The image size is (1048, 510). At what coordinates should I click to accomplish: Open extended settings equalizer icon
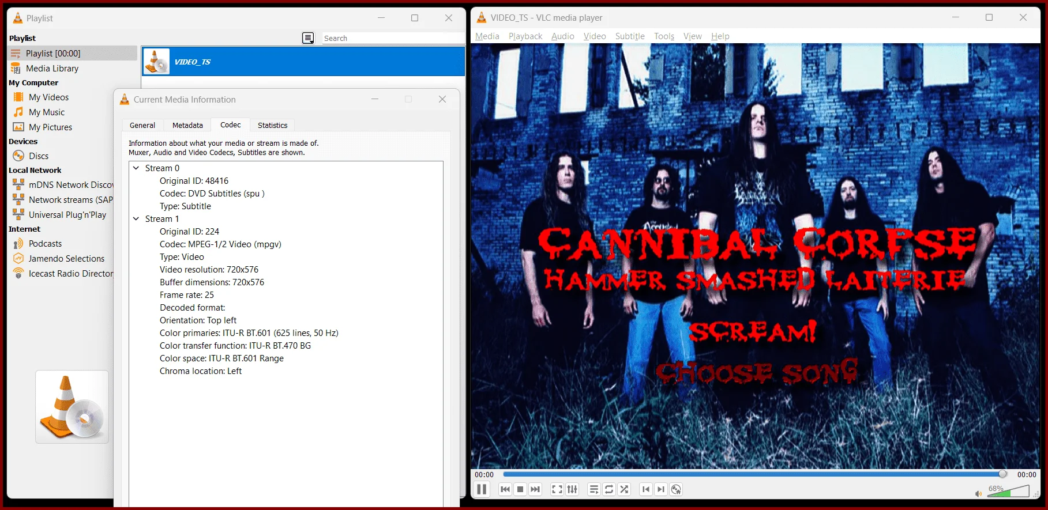[572, 489]
